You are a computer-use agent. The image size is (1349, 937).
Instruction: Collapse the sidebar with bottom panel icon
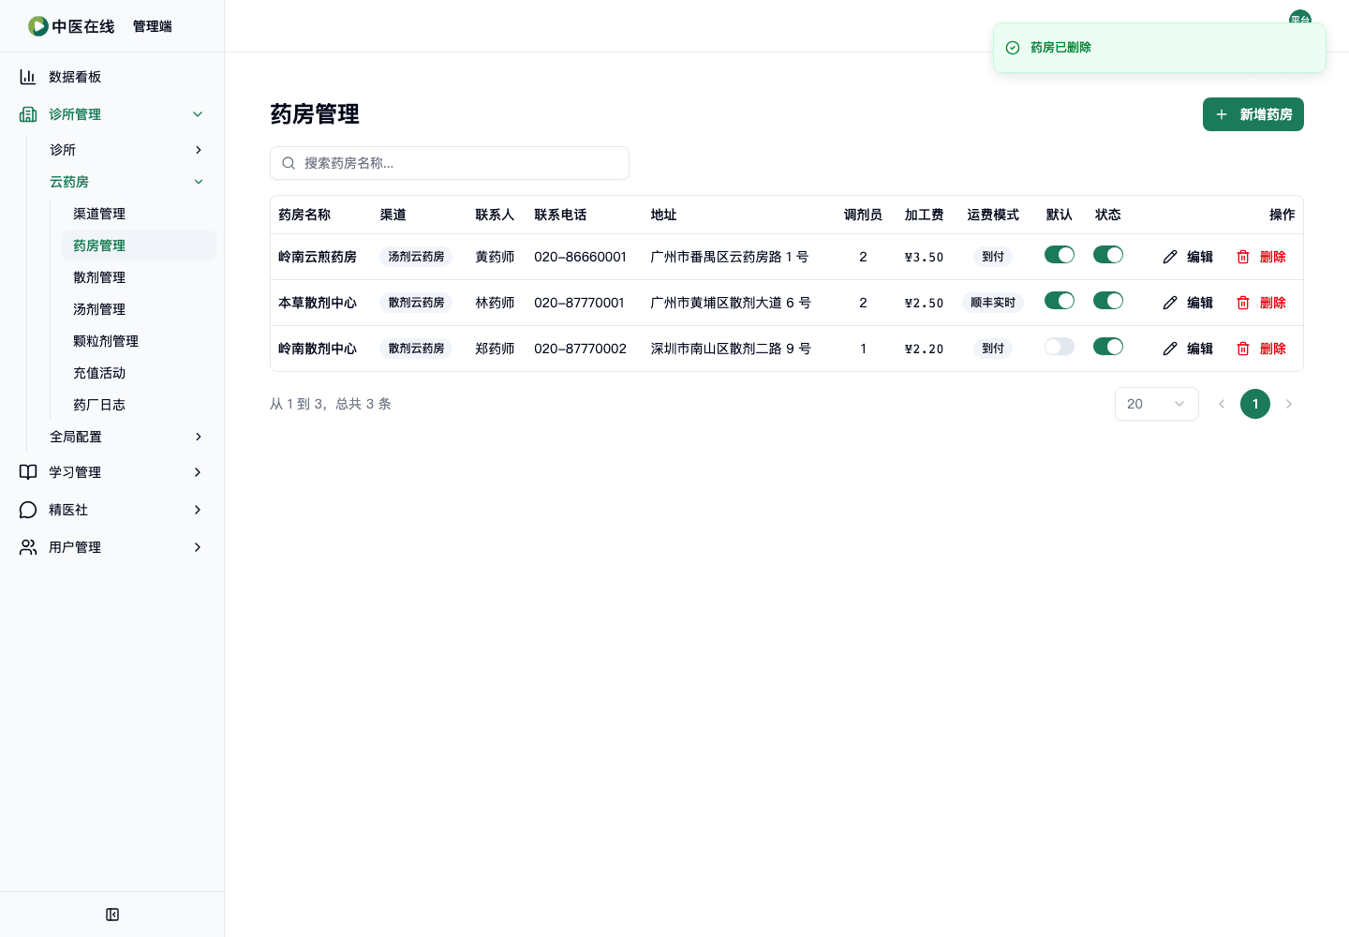click(112, 915)
